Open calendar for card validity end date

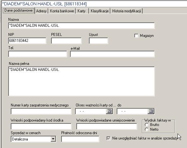click(151, 111)
